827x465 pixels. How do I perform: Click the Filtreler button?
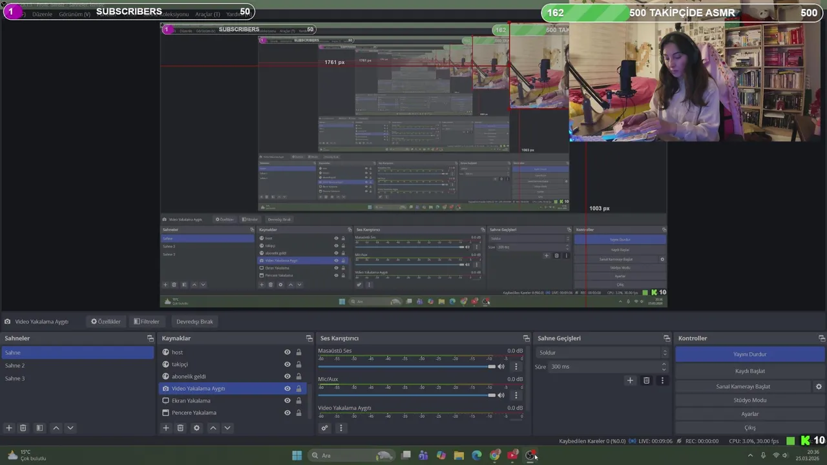[x=146, y=322]
